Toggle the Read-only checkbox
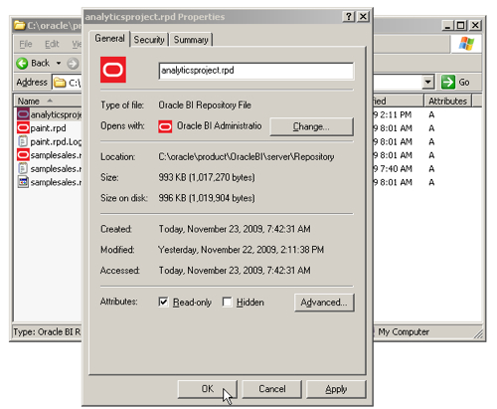Viewport: 497px width, 409px height. coord(163,302)
